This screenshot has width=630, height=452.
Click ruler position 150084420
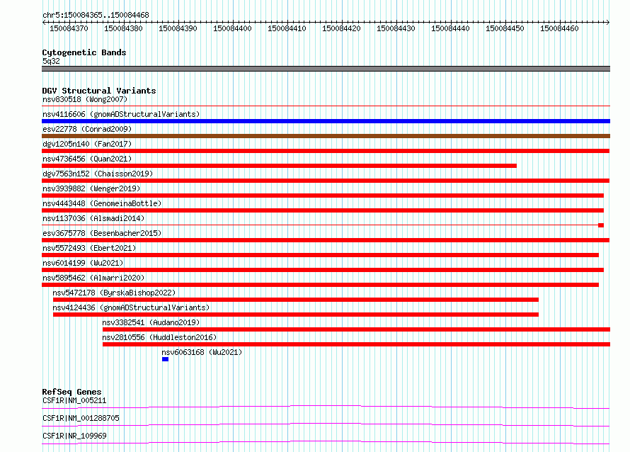coord(341,28)
